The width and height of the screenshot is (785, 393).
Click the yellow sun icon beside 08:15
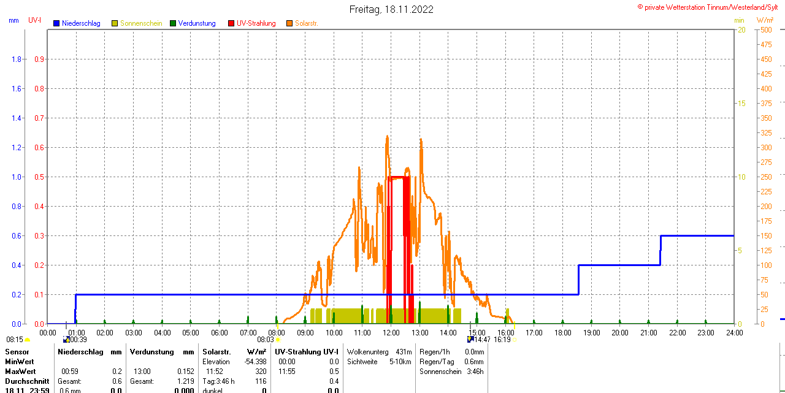coord(27,340)
